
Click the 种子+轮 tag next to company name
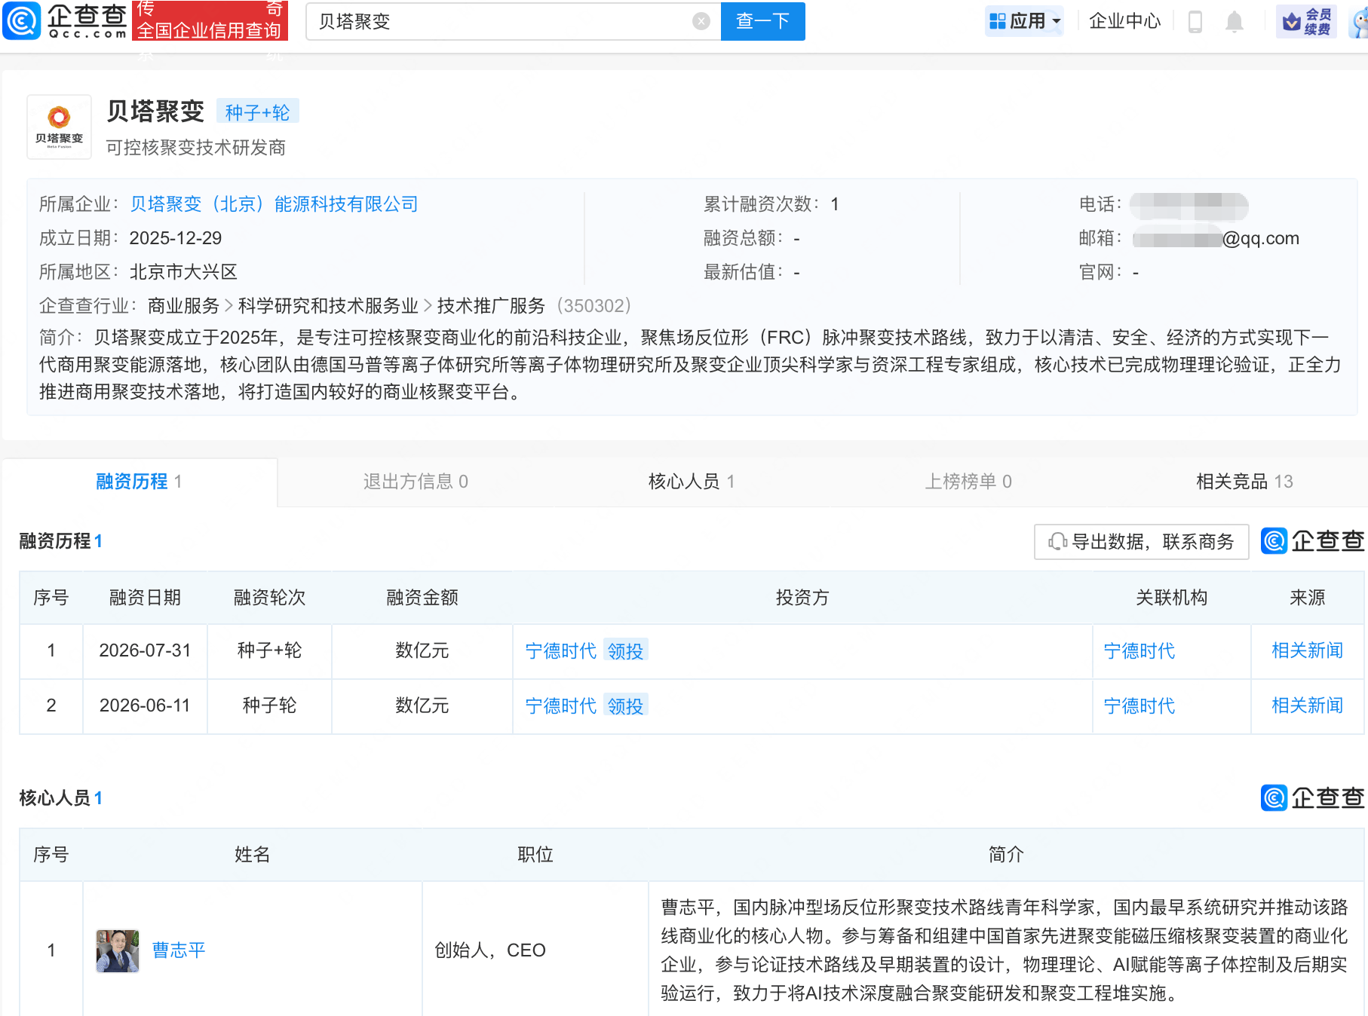pos(257,112)
